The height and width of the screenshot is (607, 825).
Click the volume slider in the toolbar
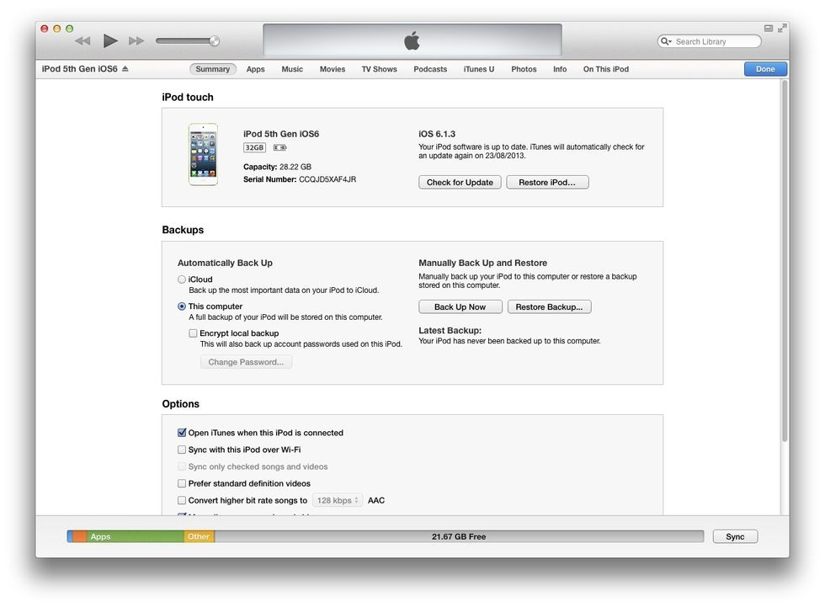(187, 40)
